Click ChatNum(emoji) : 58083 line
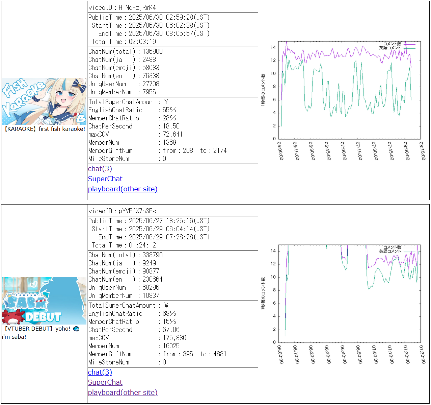 [x=124, y=68]
